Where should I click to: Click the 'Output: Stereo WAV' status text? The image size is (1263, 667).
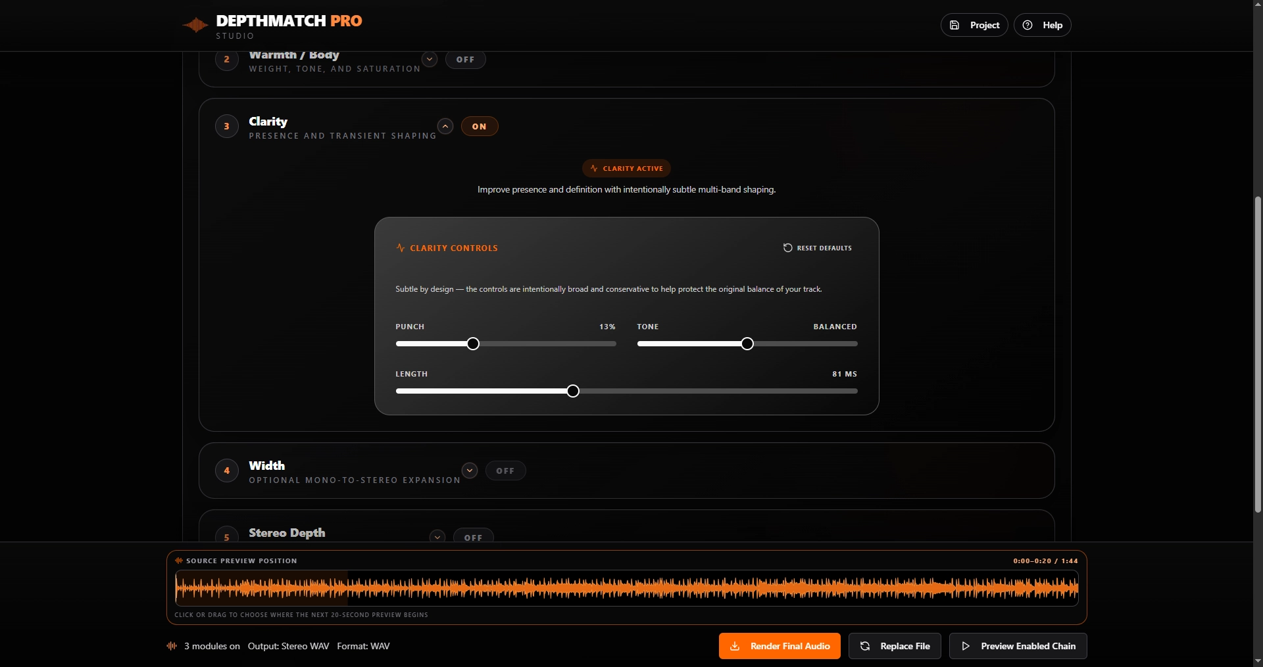coord(288,646)
